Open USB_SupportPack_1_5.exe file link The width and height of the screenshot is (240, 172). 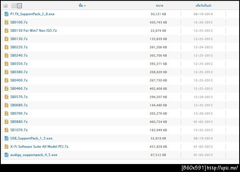tap(31, 138)
